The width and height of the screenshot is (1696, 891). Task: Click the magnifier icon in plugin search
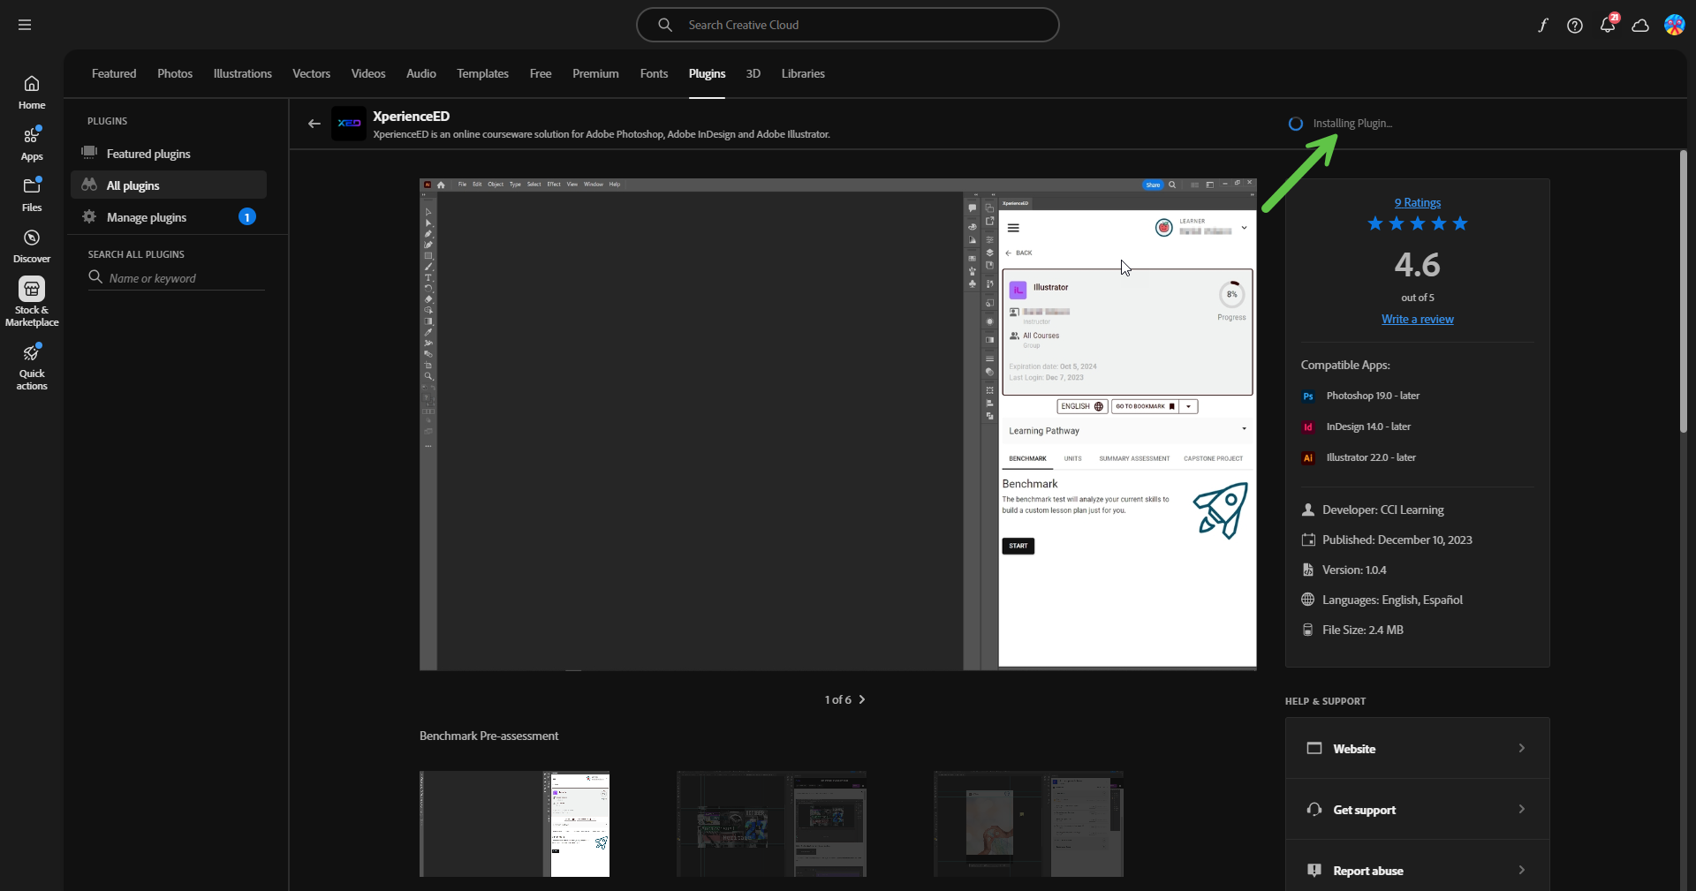pos(95,277)
